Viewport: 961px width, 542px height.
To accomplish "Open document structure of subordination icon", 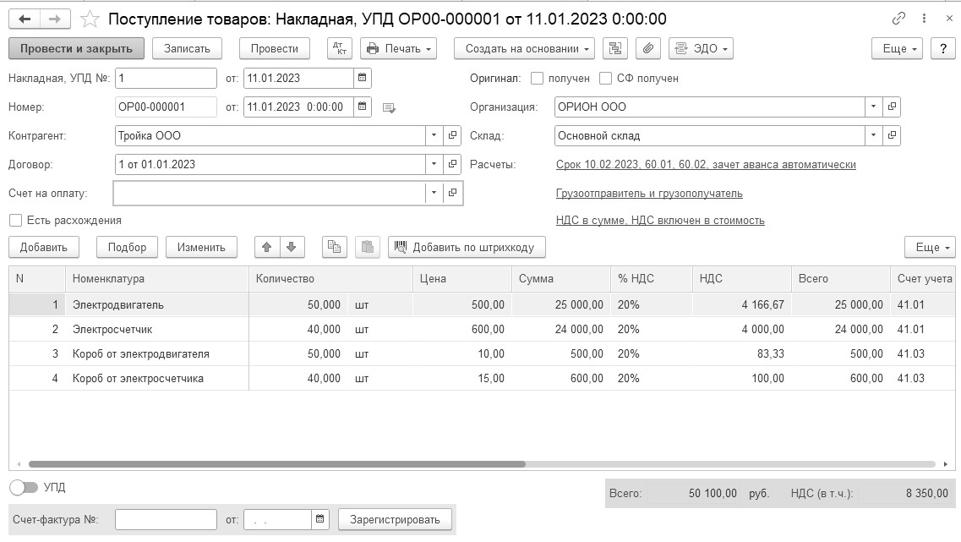I will [x=614, y=48].
